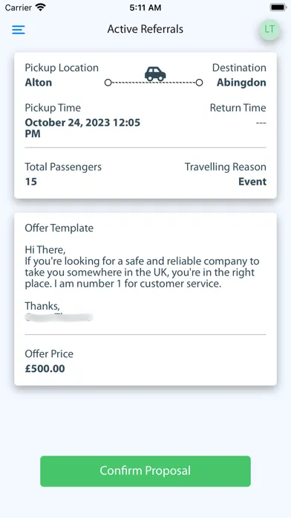Select the pickup point circle marker
291x518 pixels.
coord(108,83)
